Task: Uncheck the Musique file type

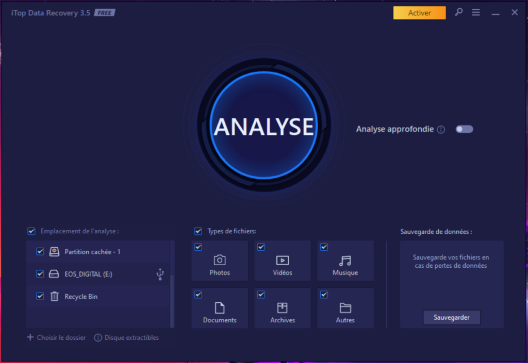Action: [324, 247]
